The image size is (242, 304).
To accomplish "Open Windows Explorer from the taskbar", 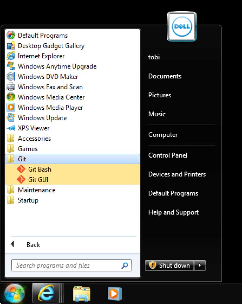I will click(81, 293).
